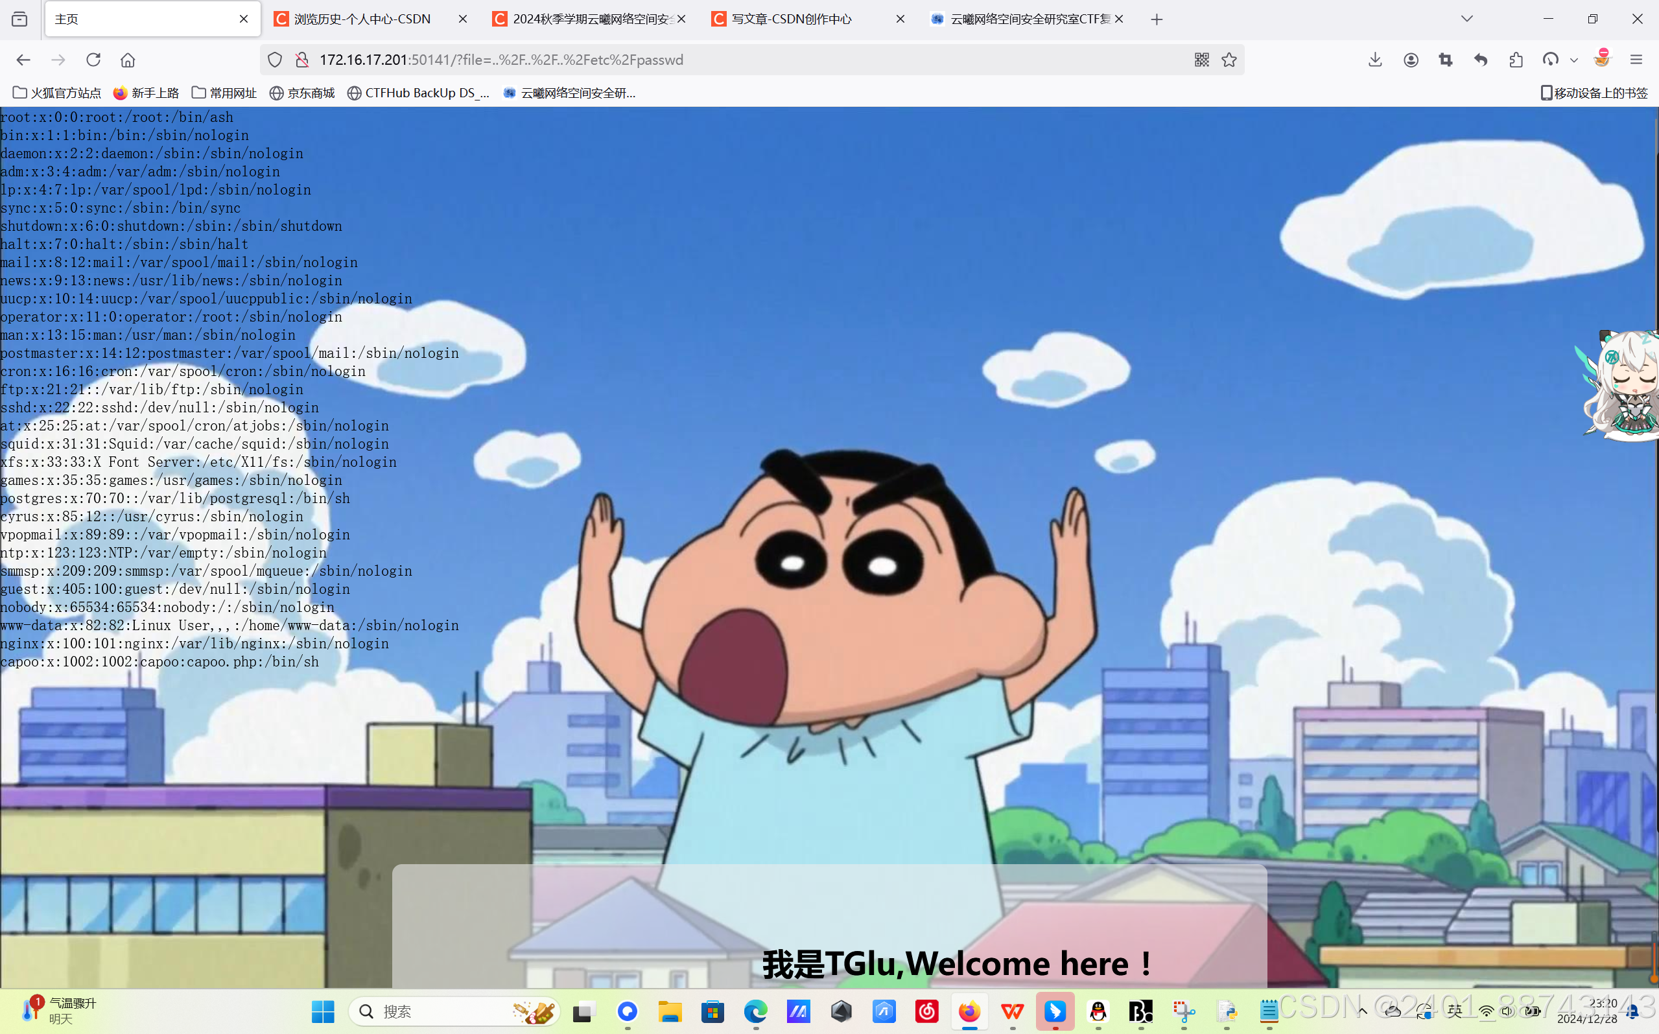Screen dimensions: 1659x1034
Task: Open the downloads panel
Action: pos(1375,60)
